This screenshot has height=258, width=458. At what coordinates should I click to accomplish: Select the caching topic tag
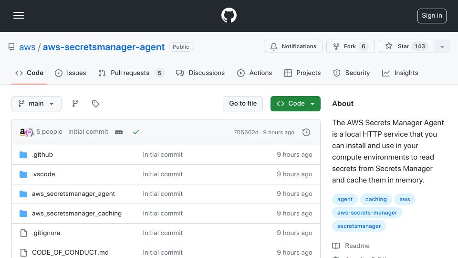(376, 199)
